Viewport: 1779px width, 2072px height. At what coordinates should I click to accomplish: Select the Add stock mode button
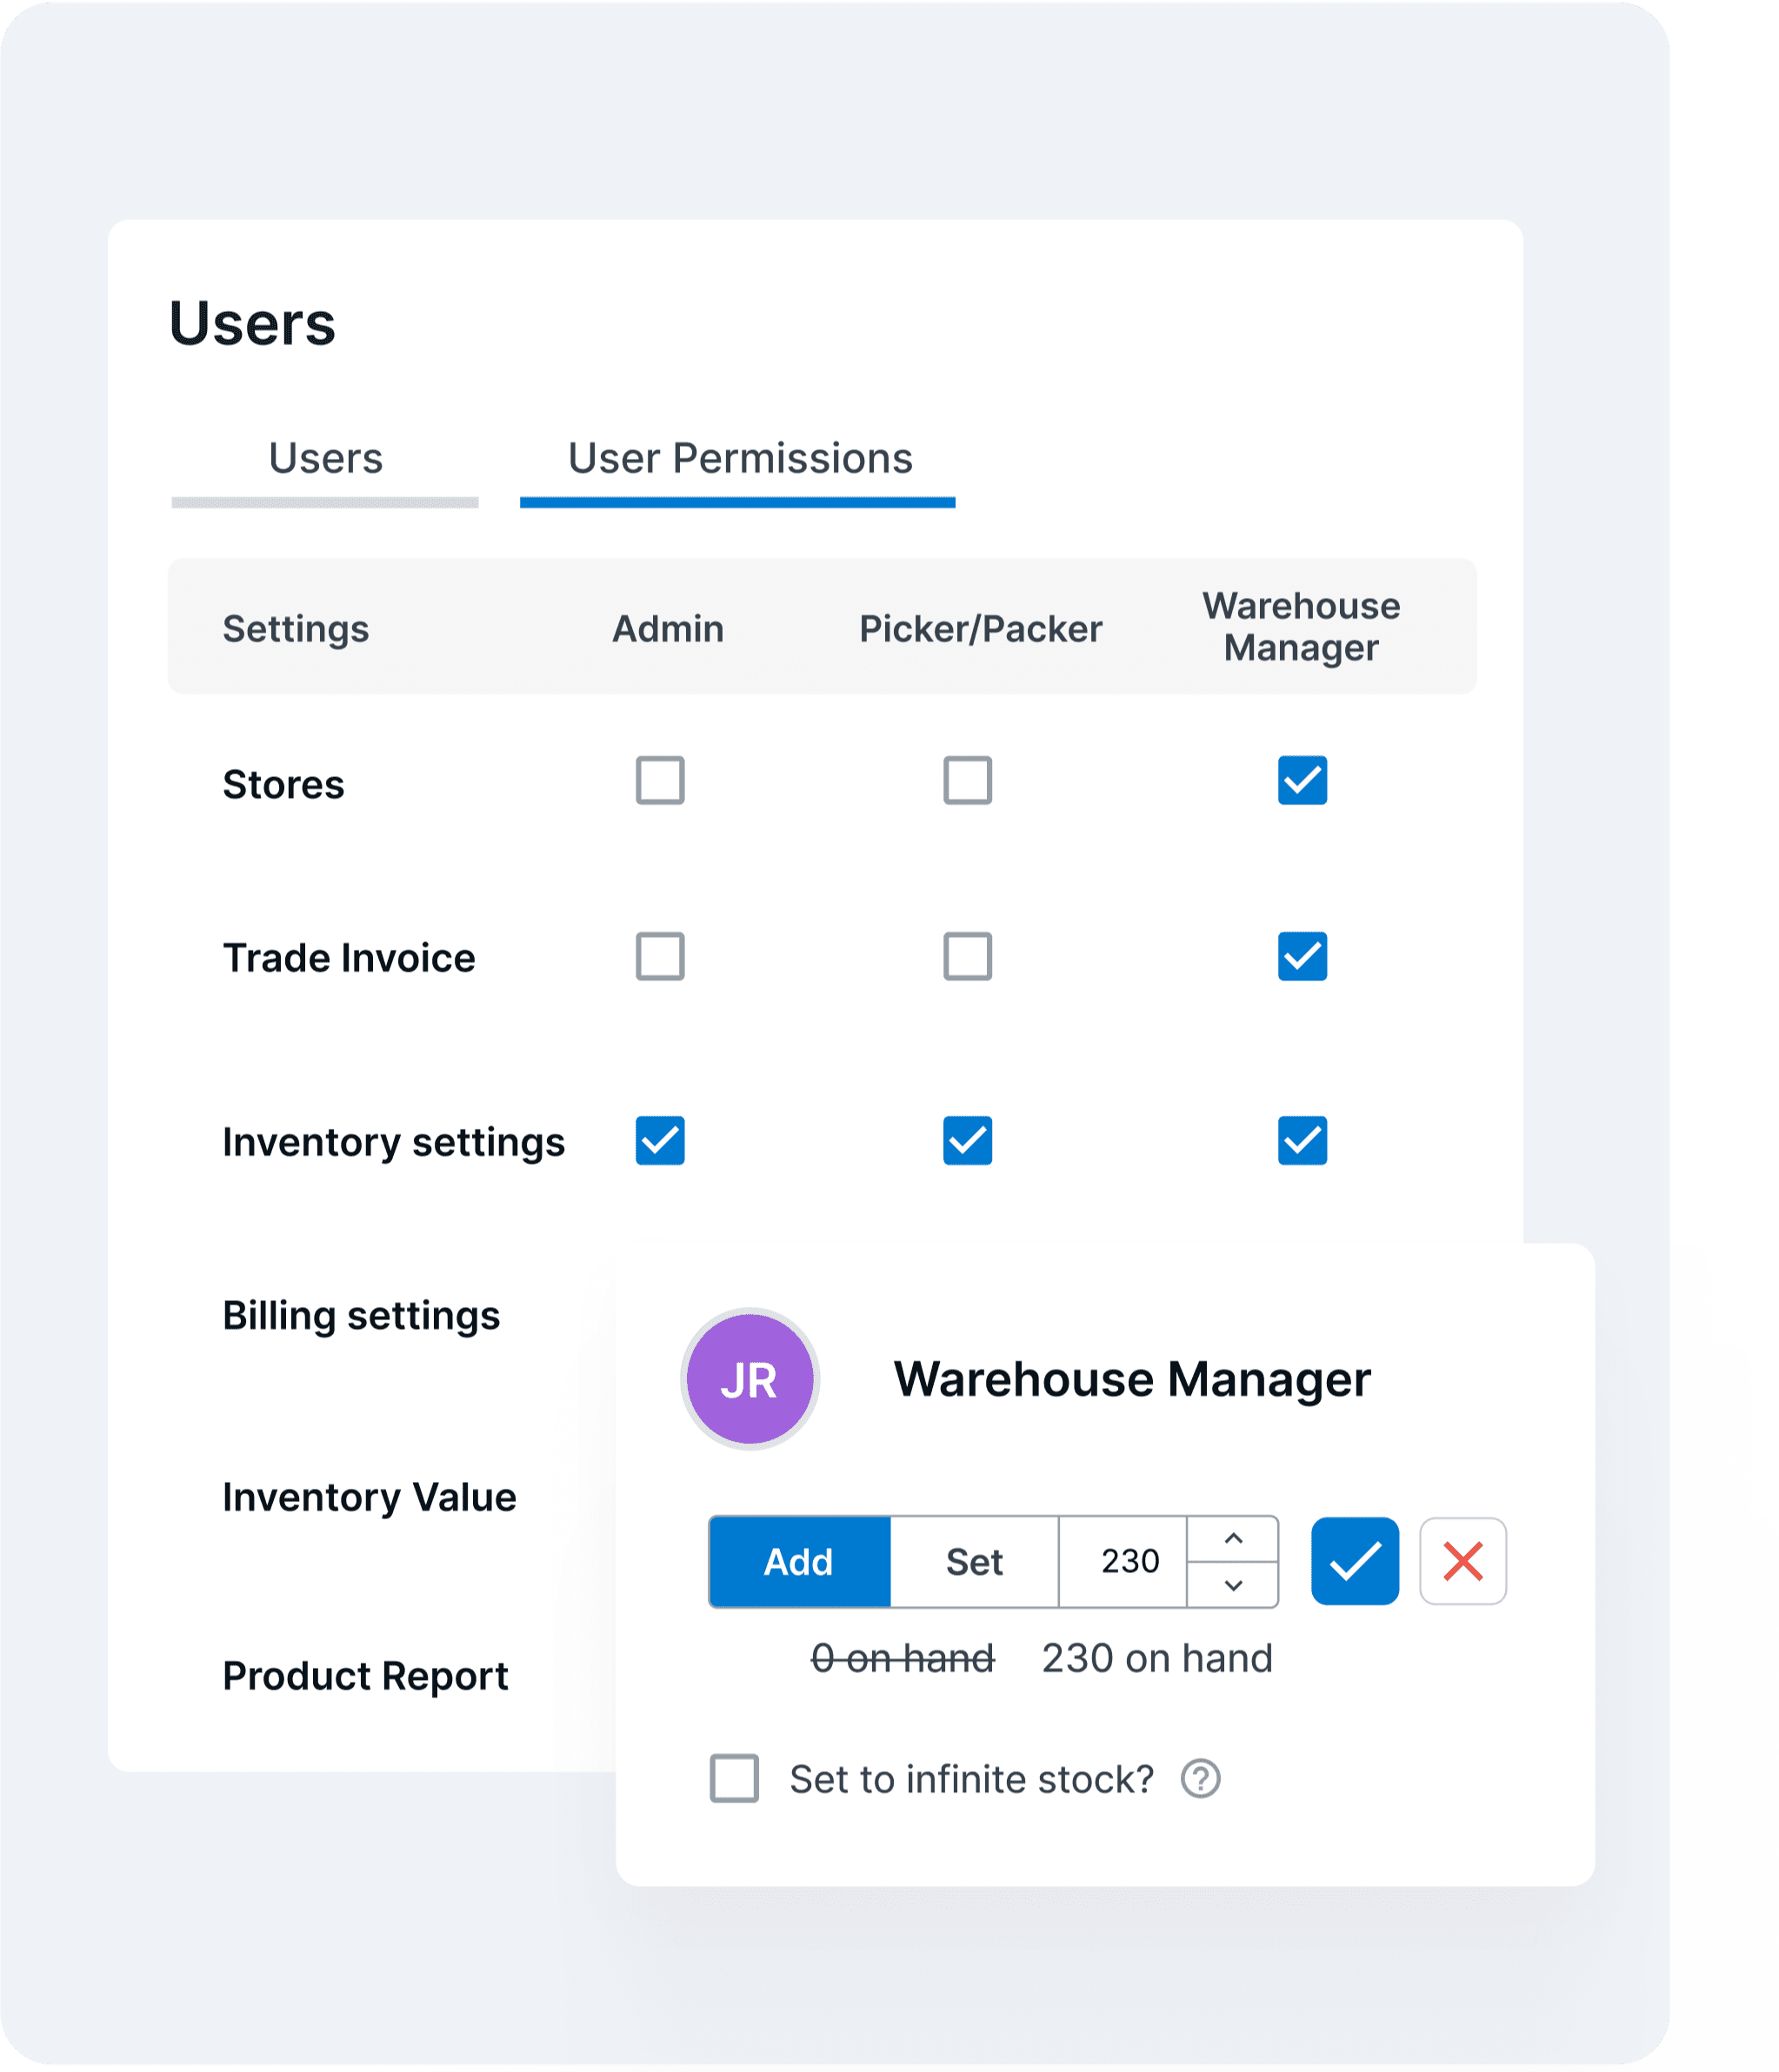tap(798, 1562)
